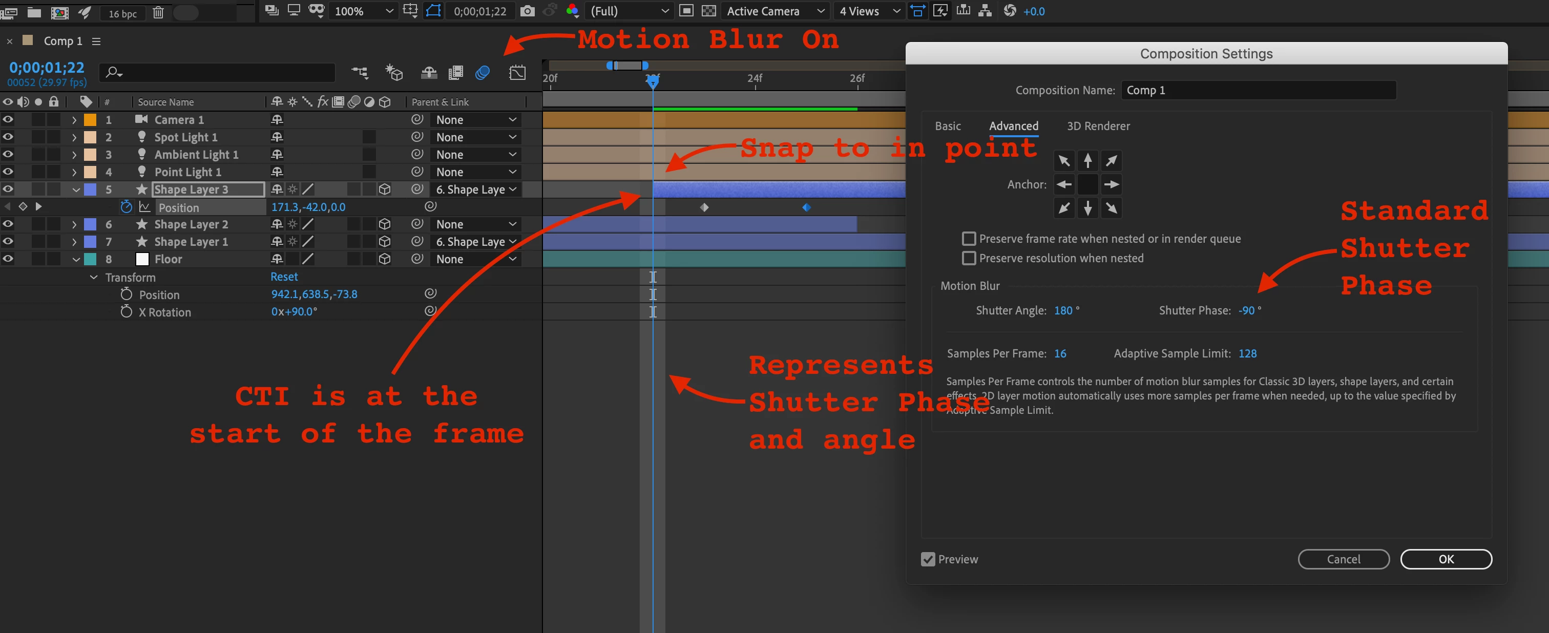Hide Camera 1 layer with eye icon

point(8,120)
